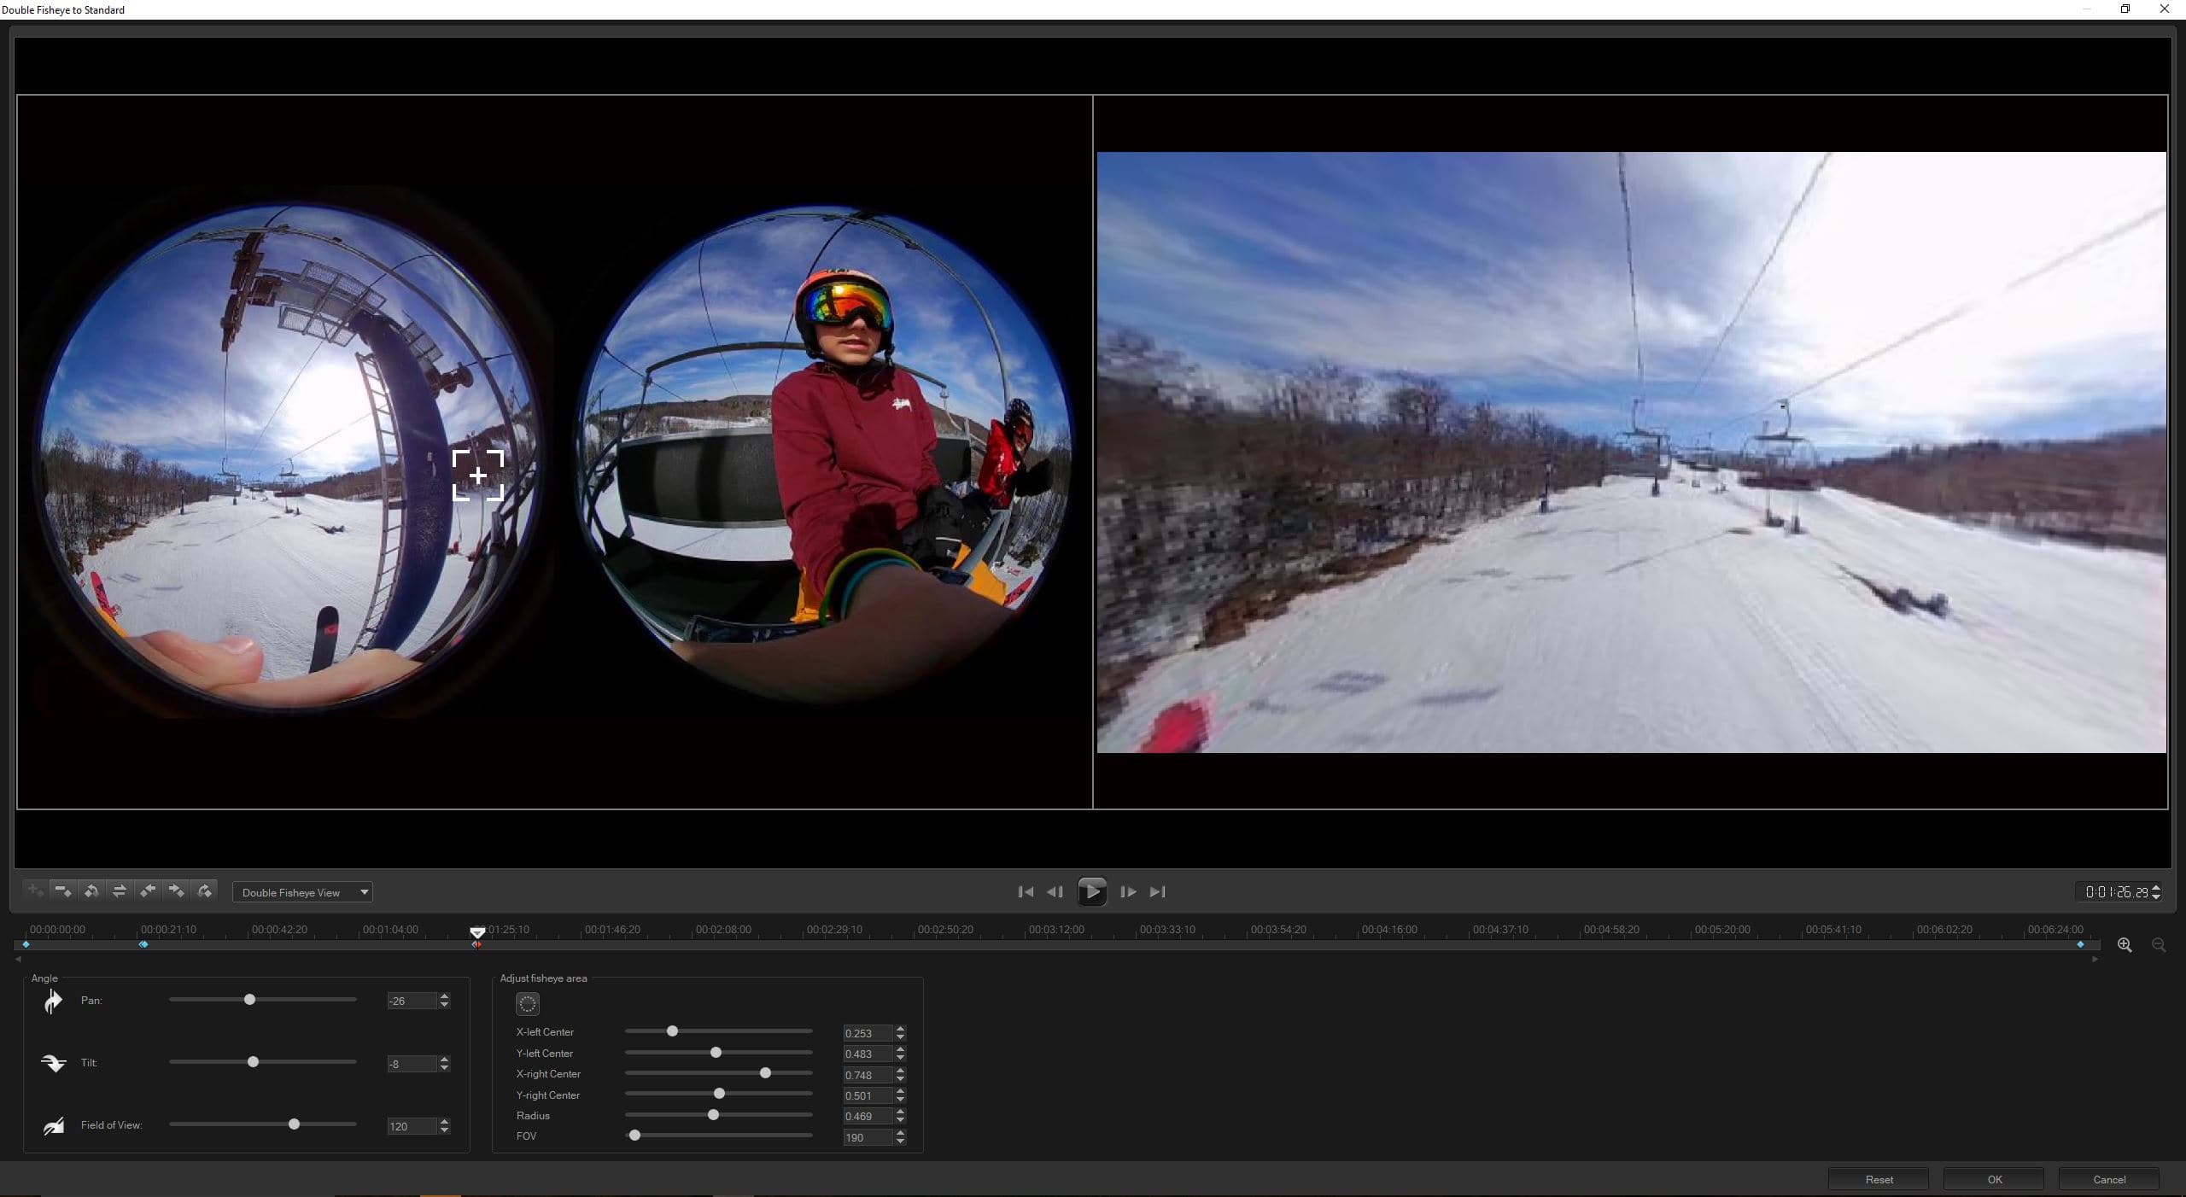The width and height of the screenshot is (2186, 1197).
Task: Click the keyframe marker near 00:00:21:10
Action: [x=143, y=944]
